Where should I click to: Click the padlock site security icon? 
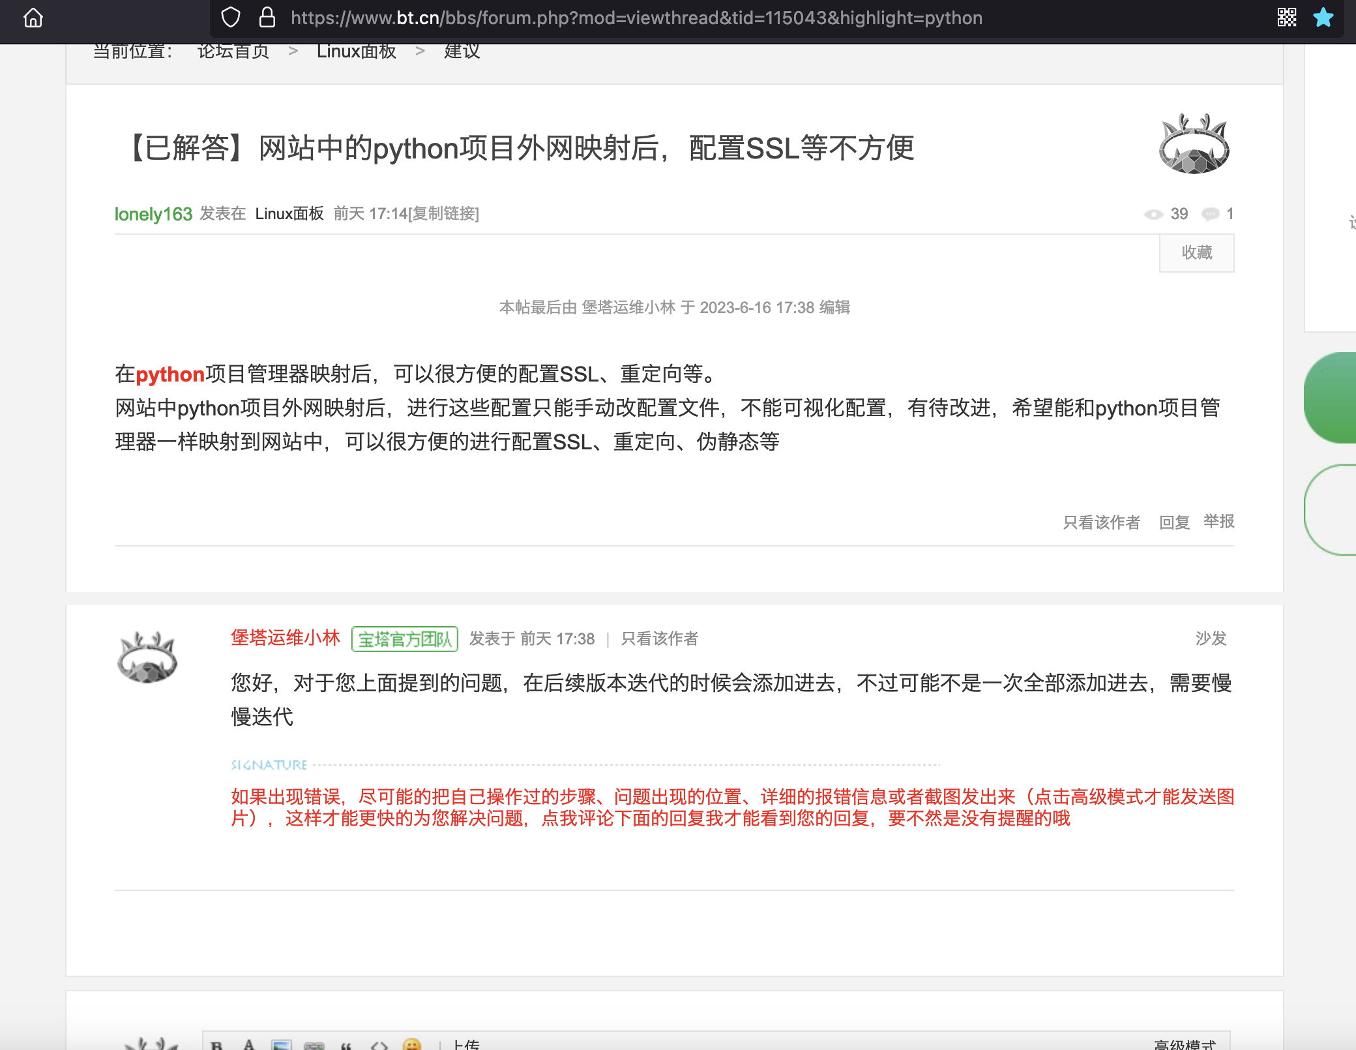click(267, 18)
